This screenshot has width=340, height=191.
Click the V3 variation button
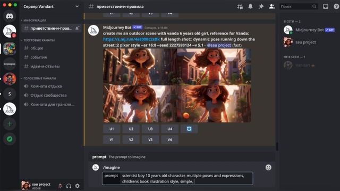(x=150, y=140)
